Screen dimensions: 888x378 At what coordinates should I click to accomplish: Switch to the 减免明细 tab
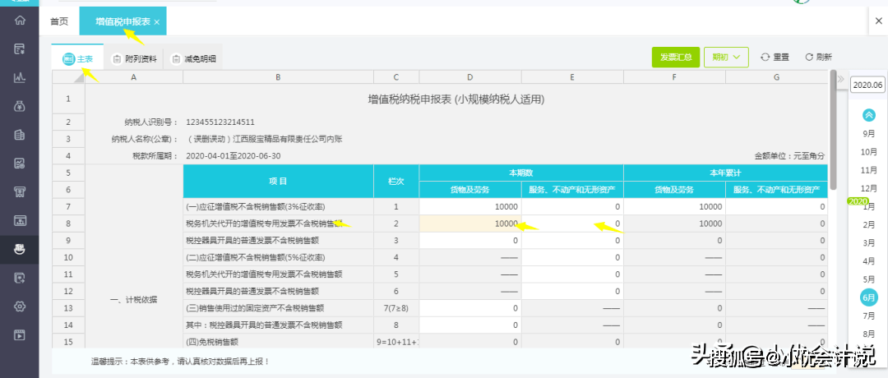click(x=195, y=59)
